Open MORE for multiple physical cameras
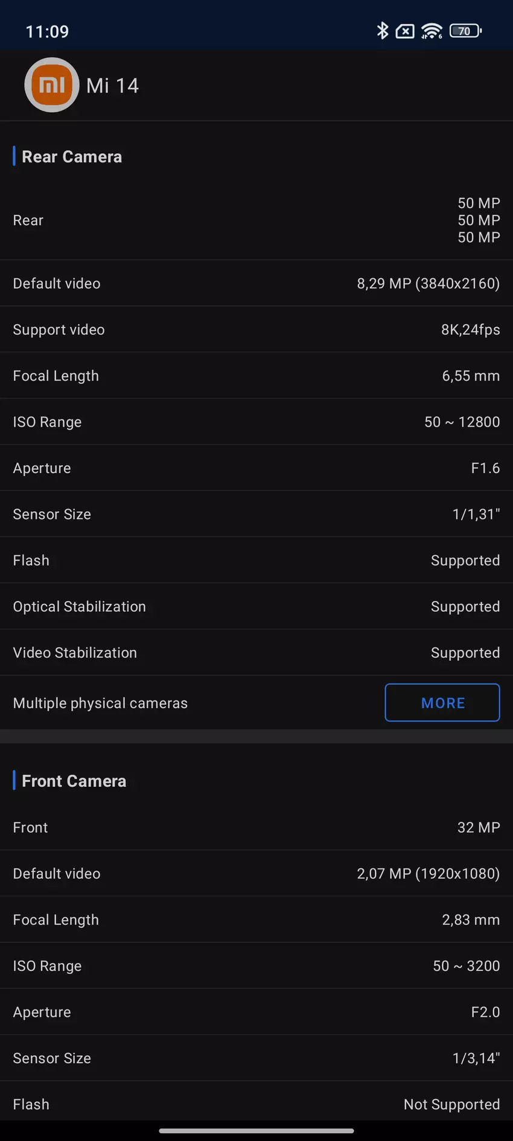513x1141 pixels. tap(442, 702)
